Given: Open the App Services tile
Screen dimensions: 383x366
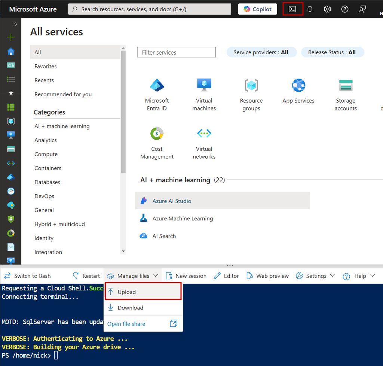Looking at the screenshot, I should pos(298,91).
